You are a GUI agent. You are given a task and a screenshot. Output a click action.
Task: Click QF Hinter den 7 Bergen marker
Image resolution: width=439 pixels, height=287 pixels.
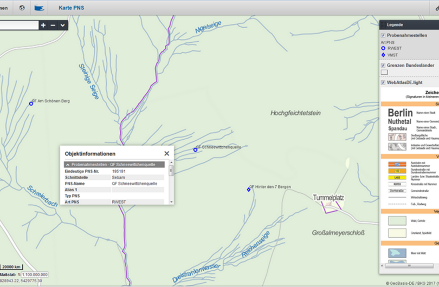[x=249, y=190]
